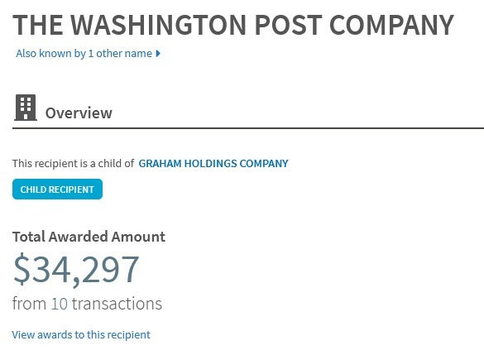Click 'This recipient is a child of' text
The width and height of the screenshot is (484, 355).
coord(73,163)
